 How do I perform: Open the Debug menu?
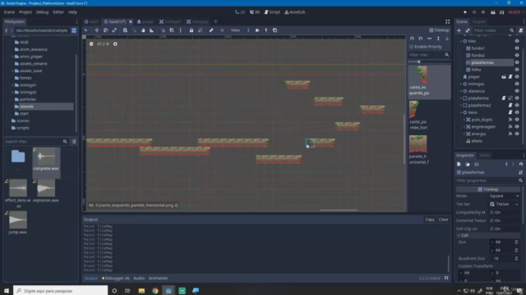pos(42,12)
